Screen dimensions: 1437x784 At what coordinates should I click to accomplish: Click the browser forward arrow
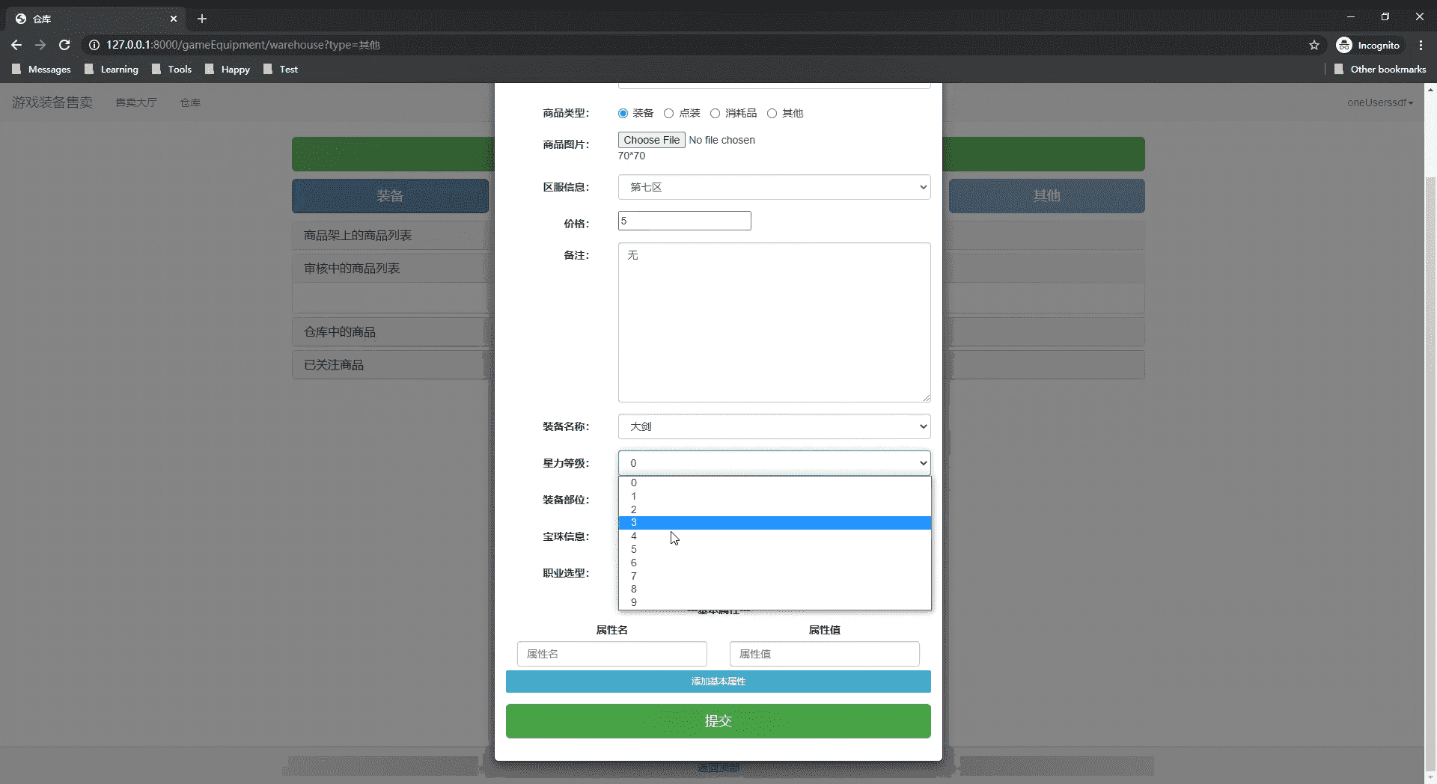[40, 45]
